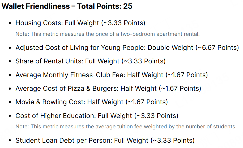The image size is (243, 148).
Task: Select the Share of Rental Units line
Action: point(90,61)
